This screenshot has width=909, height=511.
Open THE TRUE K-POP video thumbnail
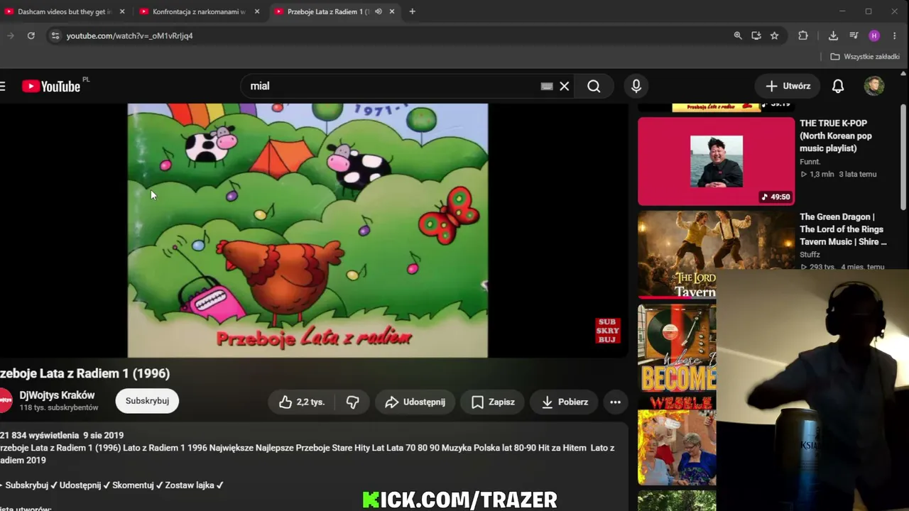(716, 161)
